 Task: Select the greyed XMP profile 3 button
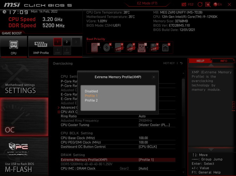coord(76,42)
